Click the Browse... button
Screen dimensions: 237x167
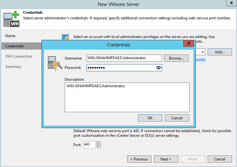pos(177,58)
